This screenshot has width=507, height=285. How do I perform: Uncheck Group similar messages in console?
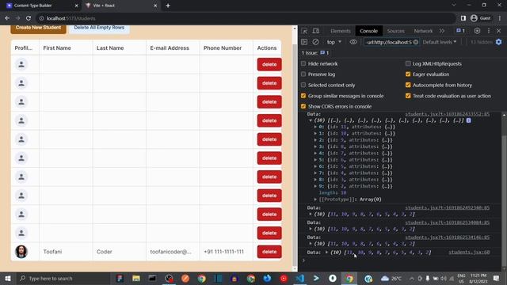pos(303,96)
